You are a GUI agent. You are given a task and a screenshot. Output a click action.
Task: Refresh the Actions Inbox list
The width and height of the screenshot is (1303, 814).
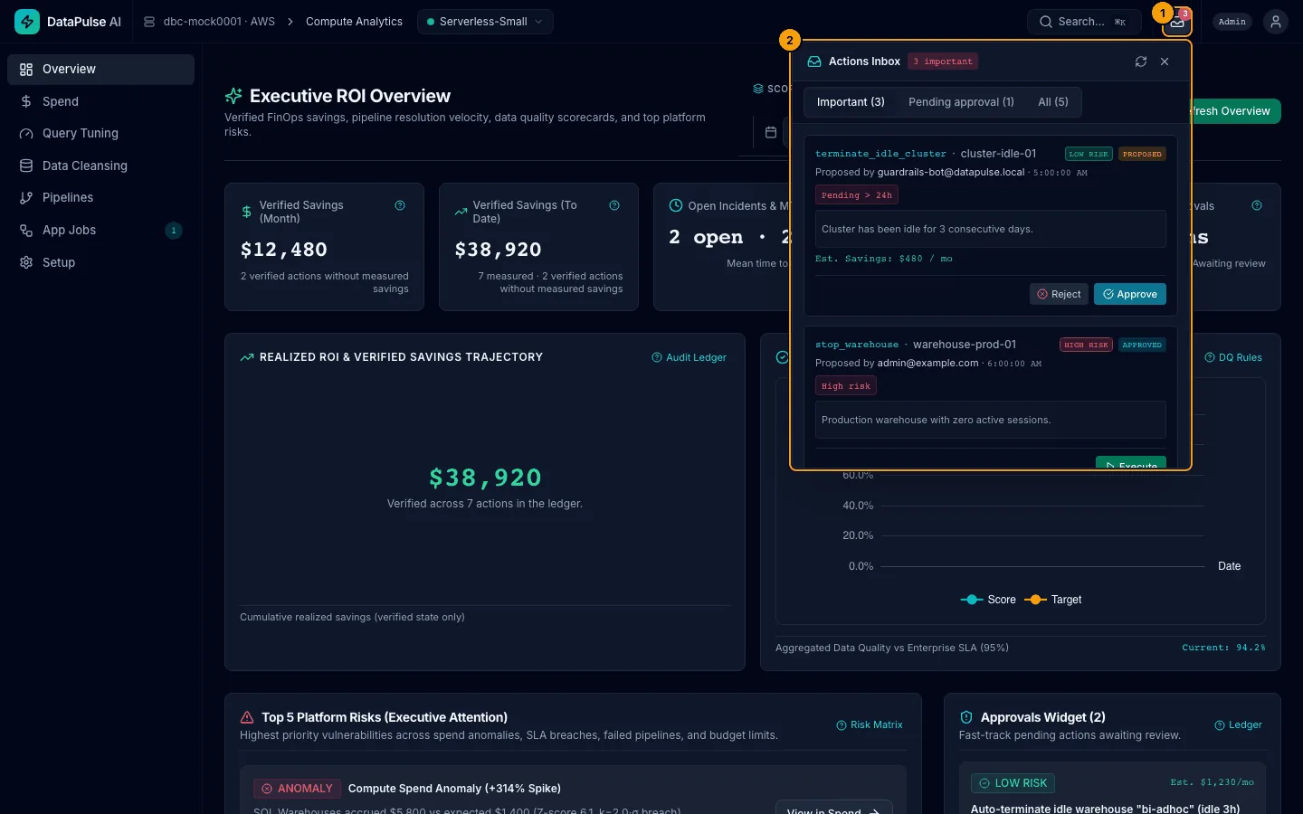click(x=1141, y=62)
